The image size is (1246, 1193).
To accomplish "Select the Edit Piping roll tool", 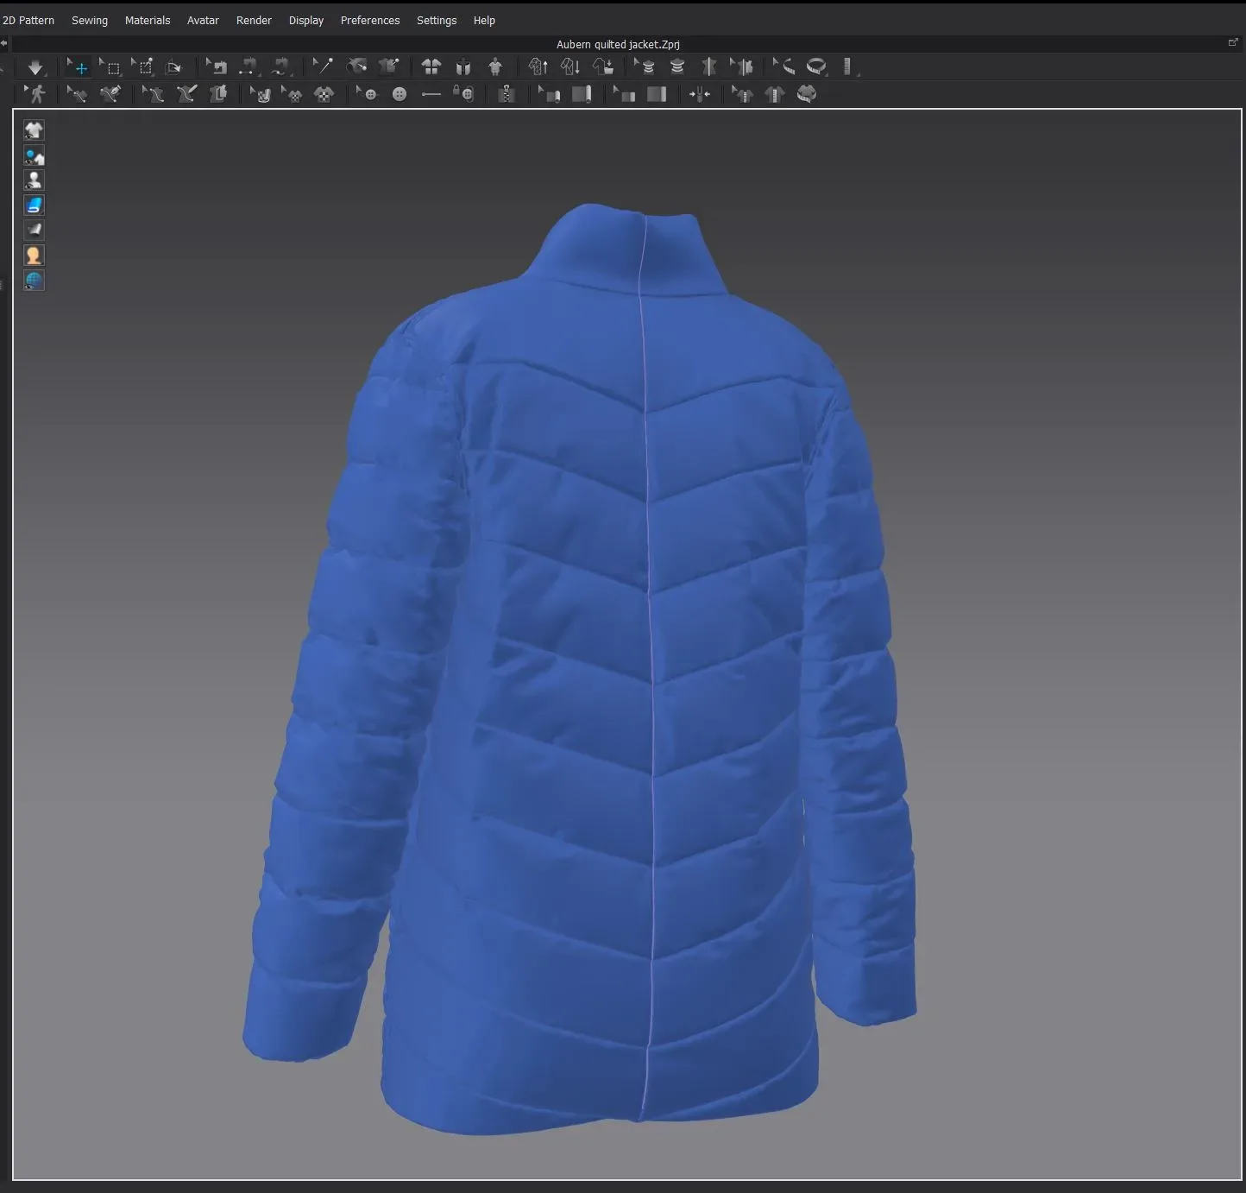I will 549,94.
